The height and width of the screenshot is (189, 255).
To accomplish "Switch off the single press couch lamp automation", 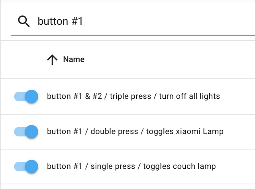I will click(26, 166).
